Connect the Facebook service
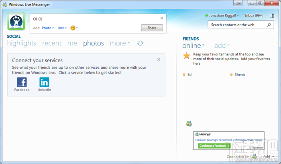Viewport: 281px width, 164px height. point(22,84)
